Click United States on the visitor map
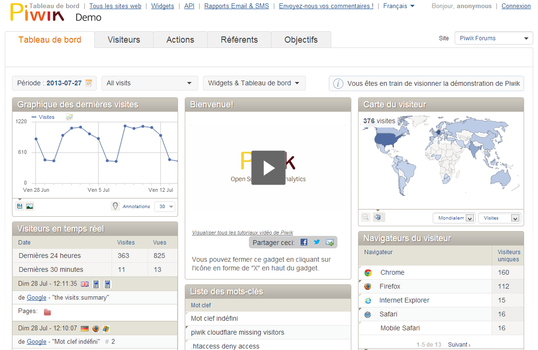 point(388,138)
